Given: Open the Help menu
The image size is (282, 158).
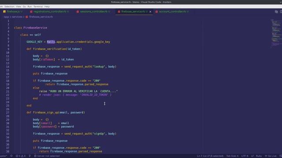Looking at the screenshot, I should (x=47, y=7).
